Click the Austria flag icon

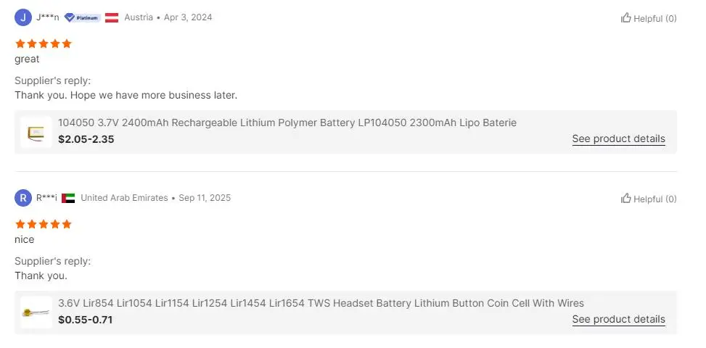[112, 17]
